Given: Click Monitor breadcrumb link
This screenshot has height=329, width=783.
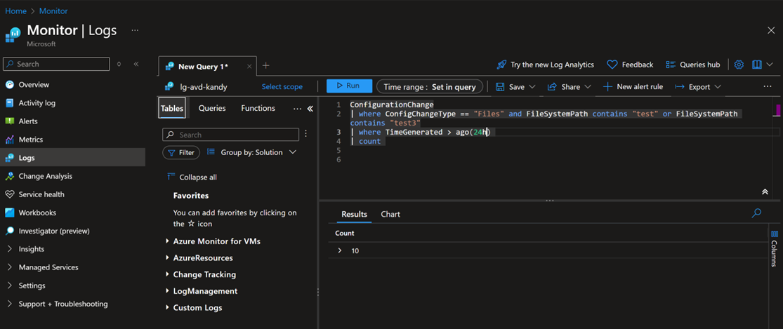Looking at the screenshot, I should 53,11.
